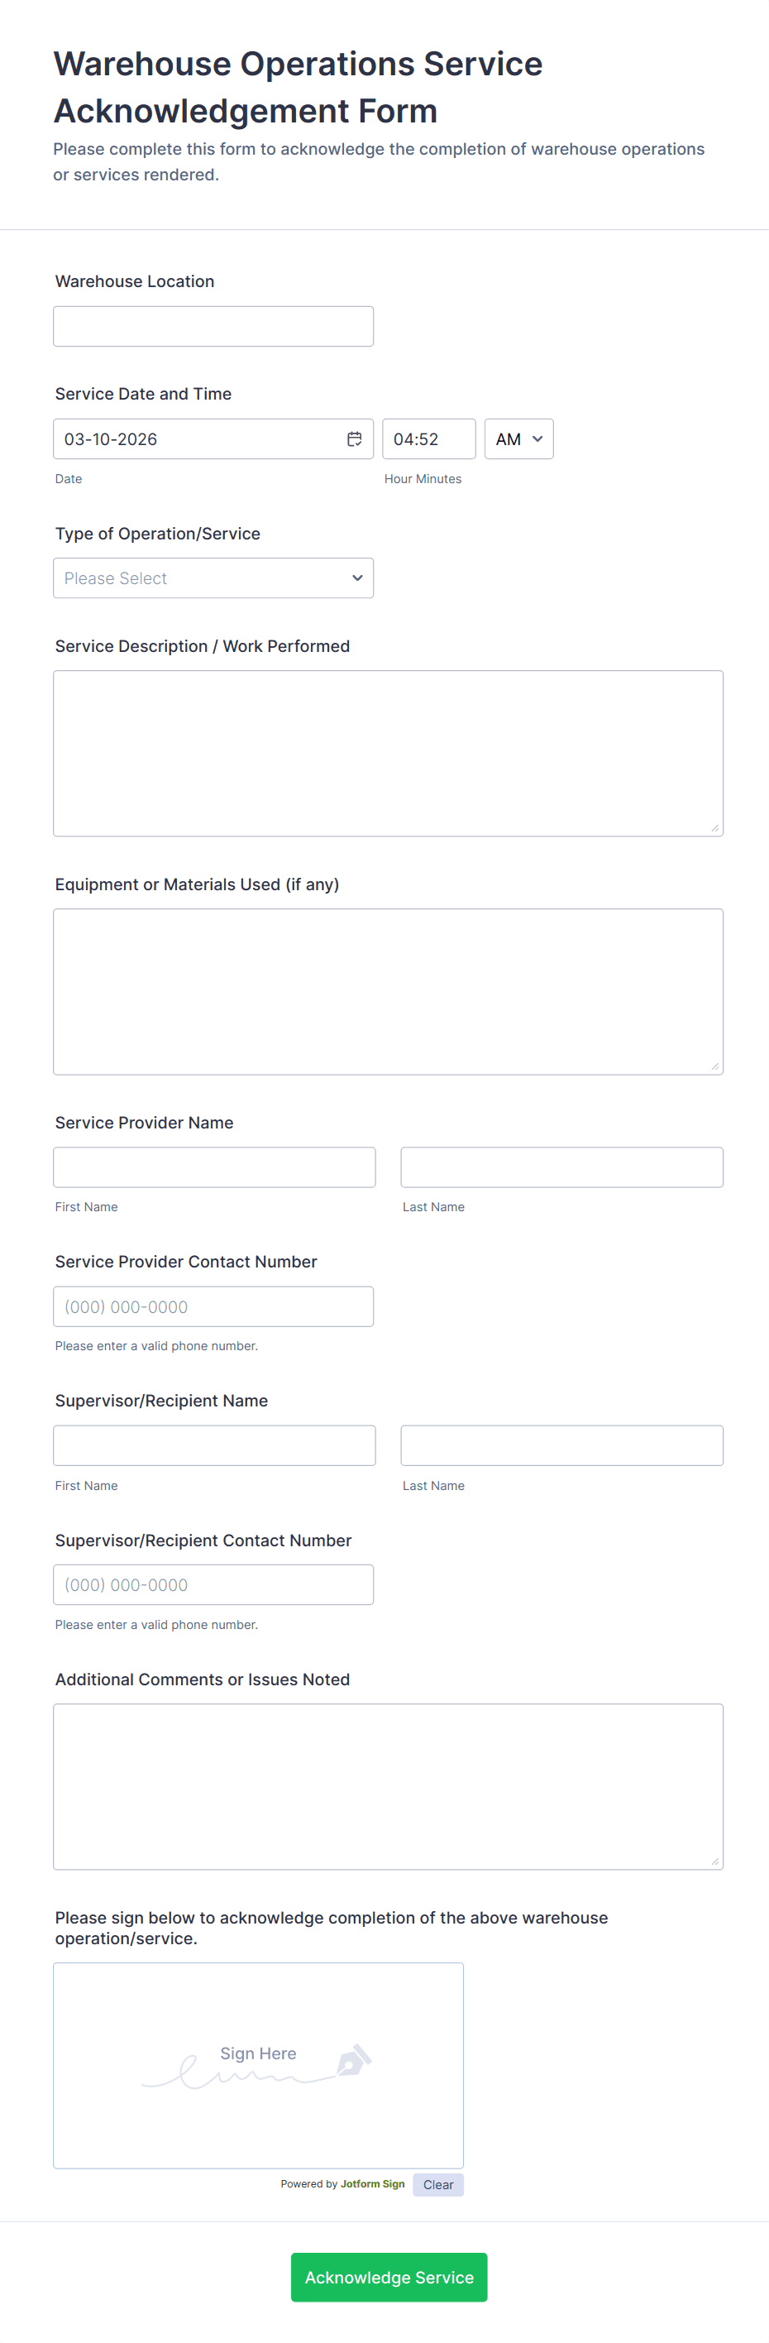This screenshot has width=769, height=2343.
Task: Focus Service Provider Contact Number field
Action: [x=213, y=1306]
